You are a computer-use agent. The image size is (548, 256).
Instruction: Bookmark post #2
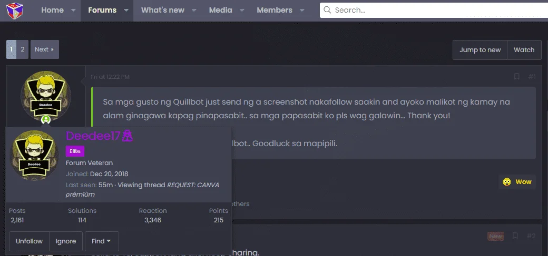tap(515, 236)
